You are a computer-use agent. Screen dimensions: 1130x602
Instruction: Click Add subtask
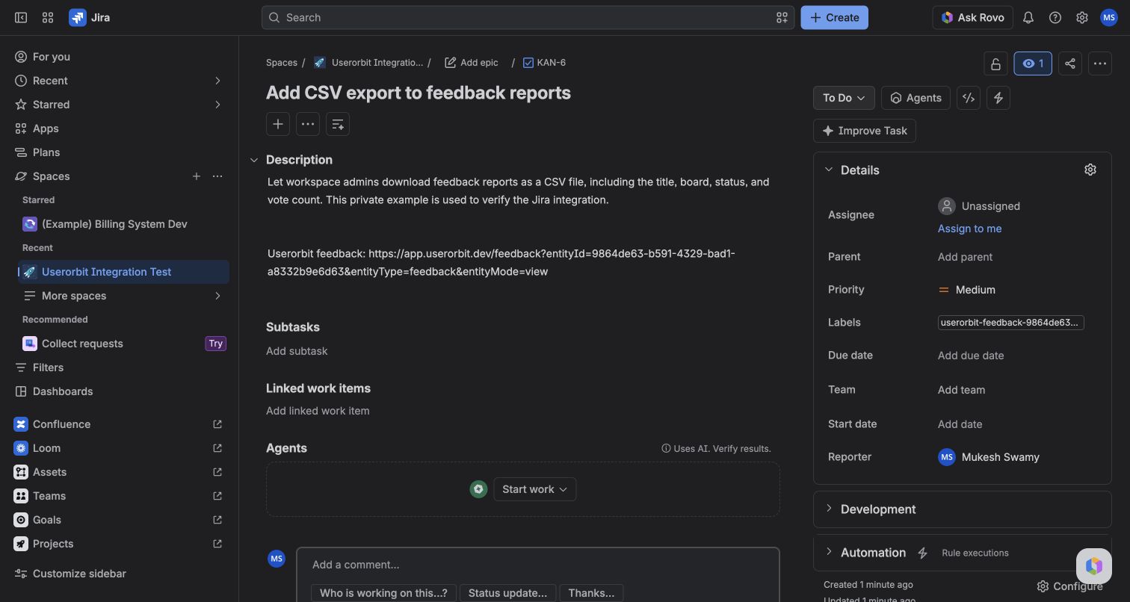pos(297,351)
